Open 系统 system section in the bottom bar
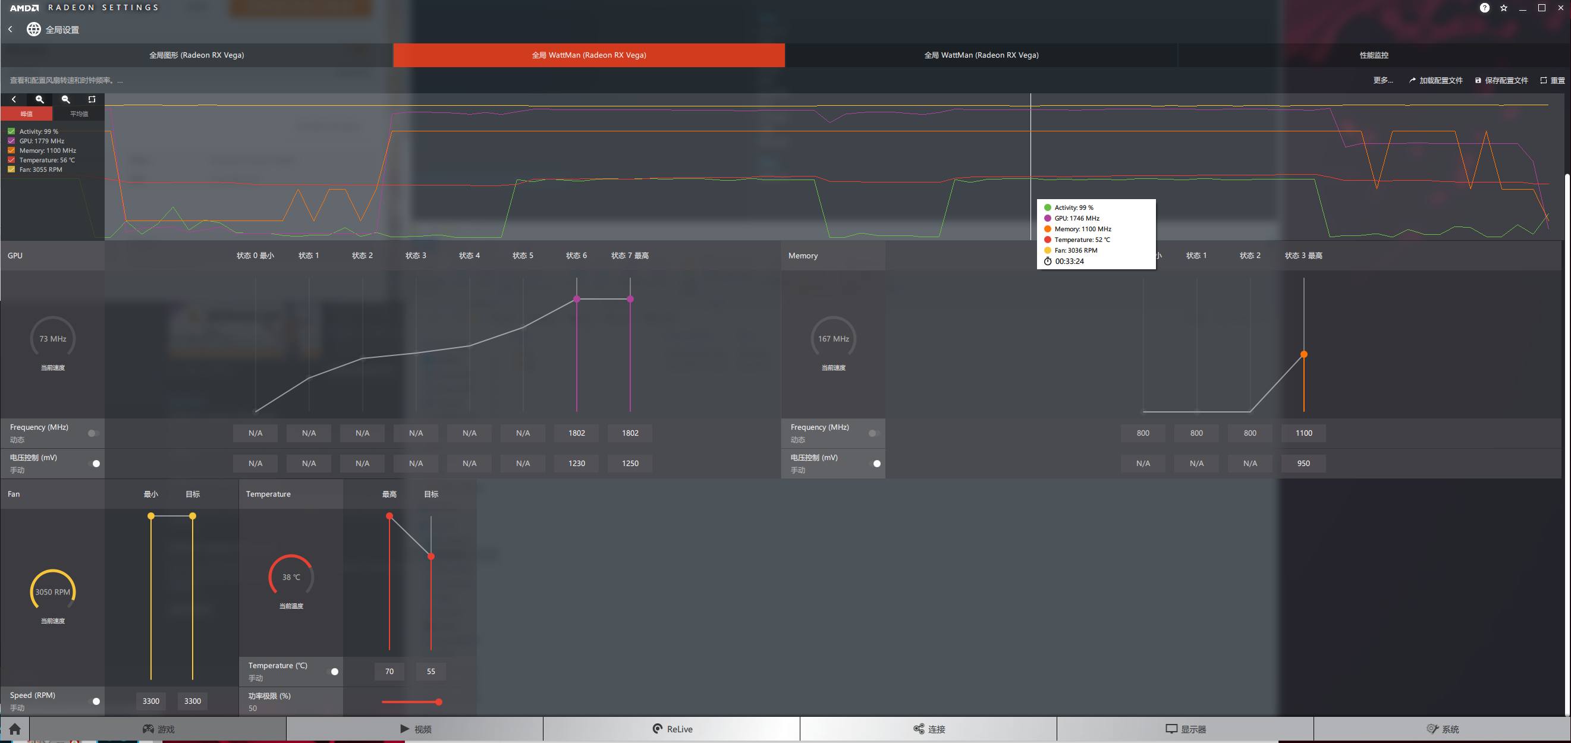This screenshot has height=743, width=1571. [1442, 729]
